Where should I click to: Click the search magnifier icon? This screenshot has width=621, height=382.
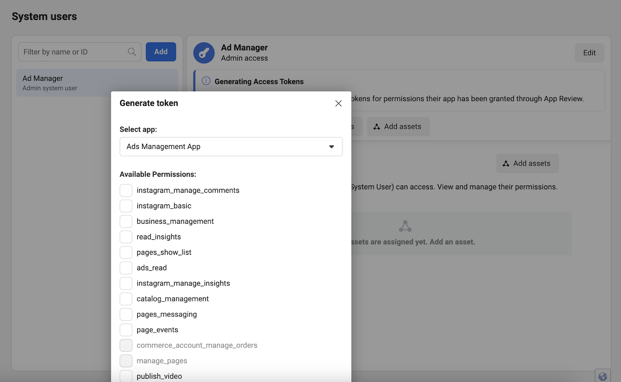click(131, 52)
